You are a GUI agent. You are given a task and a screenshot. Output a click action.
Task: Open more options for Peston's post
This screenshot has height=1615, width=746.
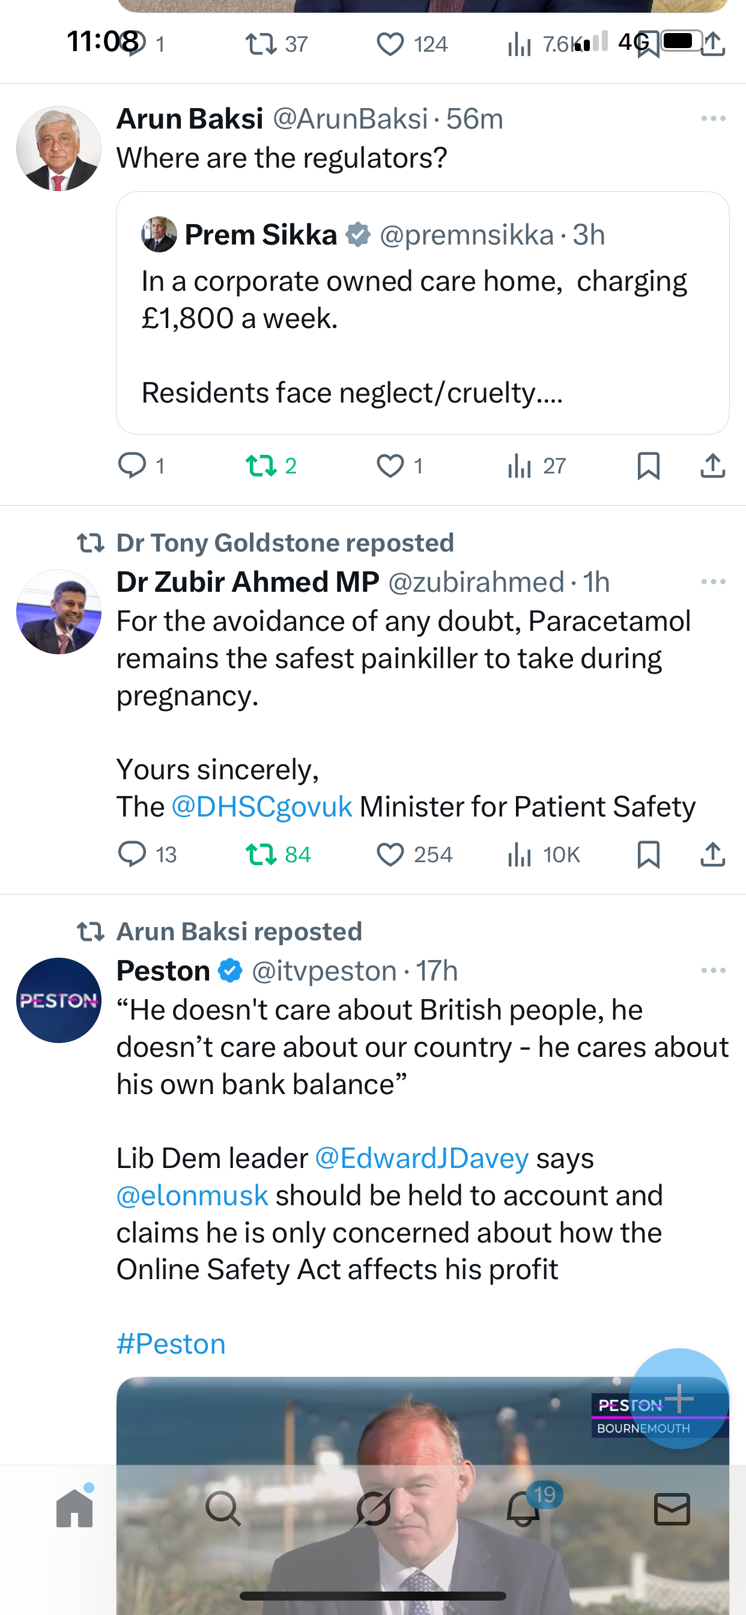click(x=713, y=970)
